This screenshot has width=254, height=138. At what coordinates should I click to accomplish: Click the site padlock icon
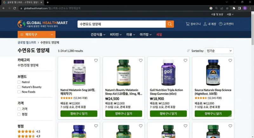point(21,8)
